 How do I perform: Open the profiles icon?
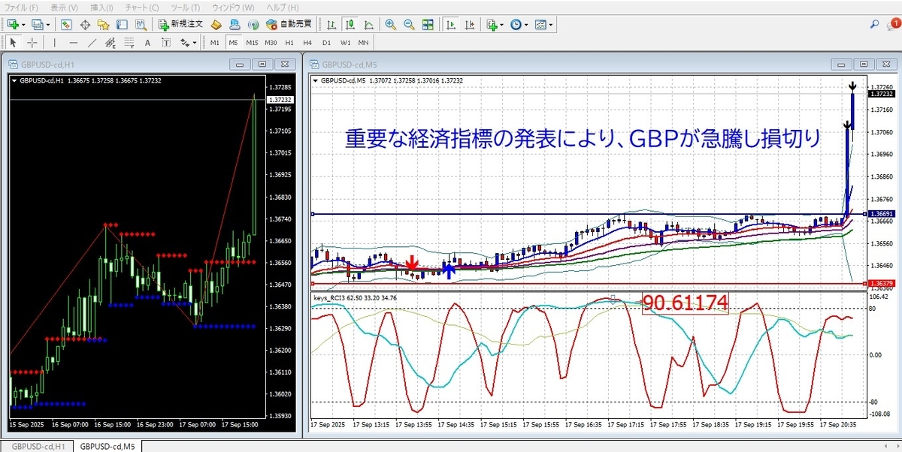(x=37, y=25)
